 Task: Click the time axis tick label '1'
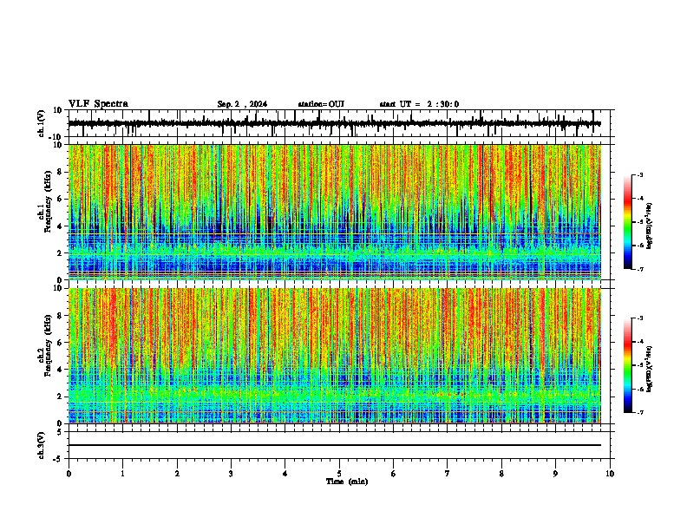pos(122,474)
